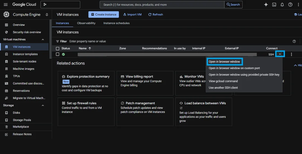Viewport: 302px width, 154px height.
Task: Choose Open in browser window
Action: click(x=224, y=62)
